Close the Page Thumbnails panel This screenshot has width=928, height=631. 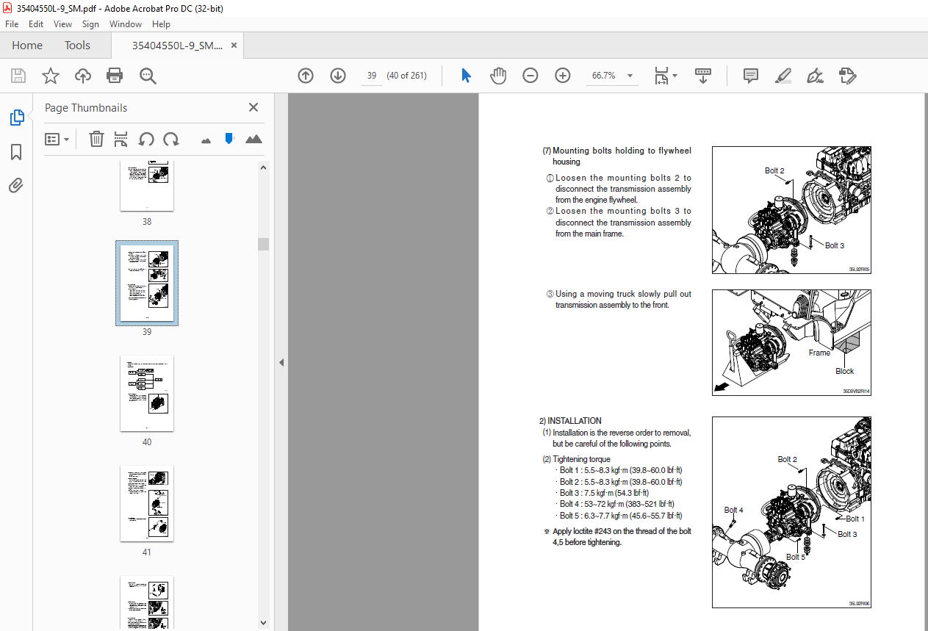[253, 107]
